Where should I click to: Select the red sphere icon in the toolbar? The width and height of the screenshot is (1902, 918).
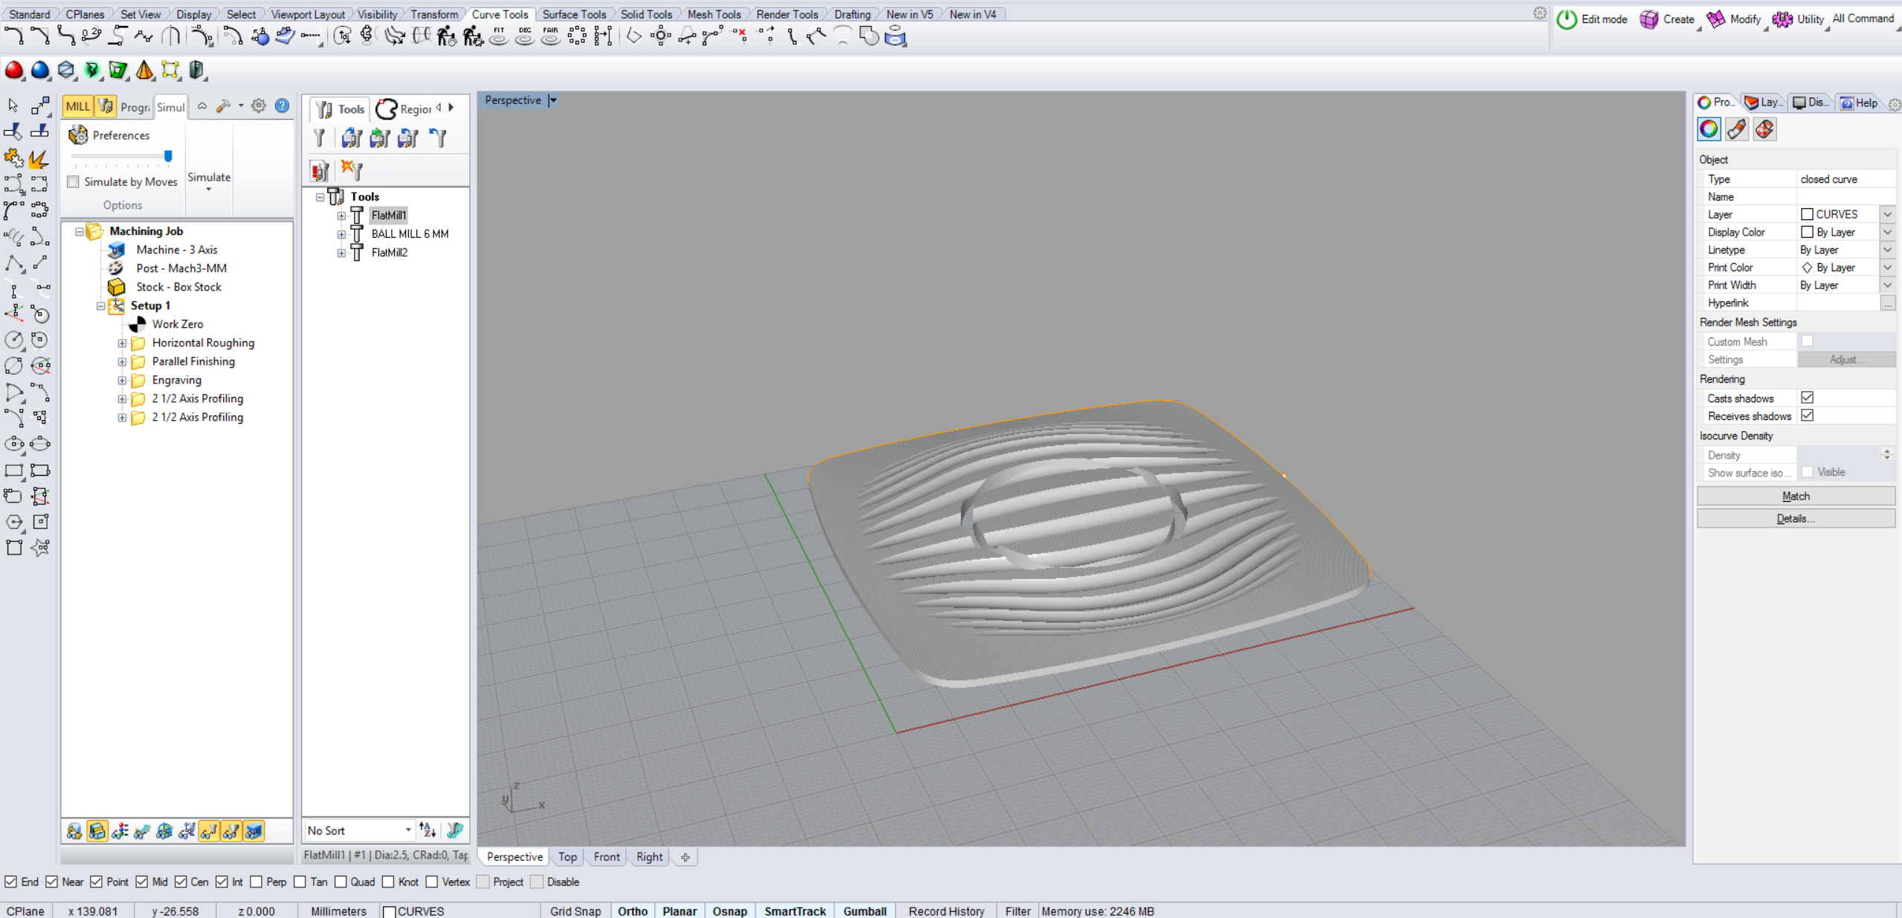[14, 70]
